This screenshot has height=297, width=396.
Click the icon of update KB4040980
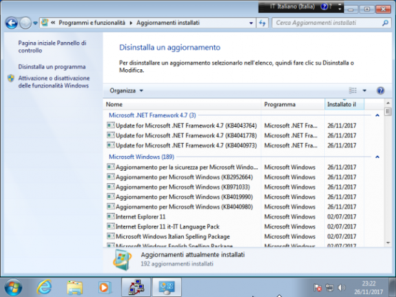tap(111, 206)
